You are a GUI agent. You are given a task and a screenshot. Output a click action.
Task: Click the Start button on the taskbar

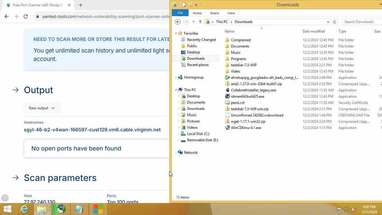[x=7, y=209]
